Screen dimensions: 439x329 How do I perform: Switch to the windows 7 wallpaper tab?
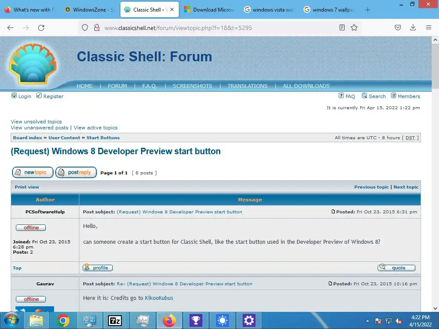pos(329,9)
